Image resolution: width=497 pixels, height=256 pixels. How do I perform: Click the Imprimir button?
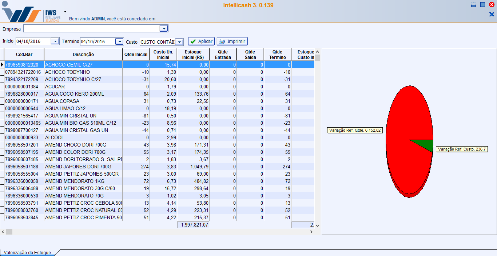232,41
